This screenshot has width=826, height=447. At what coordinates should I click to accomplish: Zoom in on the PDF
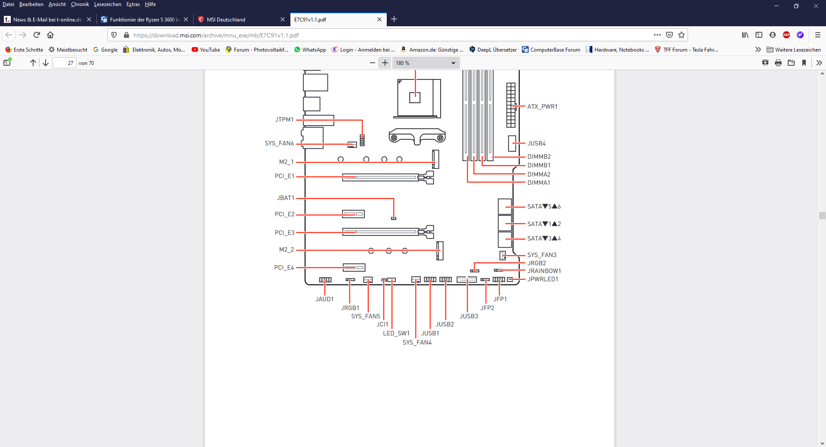(x=385, y=63)
